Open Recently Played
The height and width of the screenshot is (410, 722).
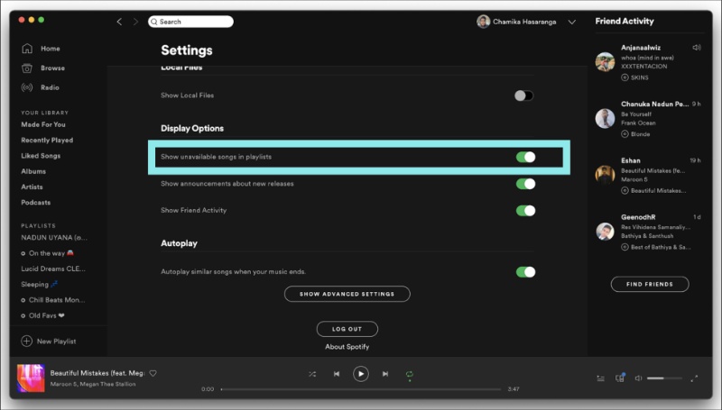point(47,141)
